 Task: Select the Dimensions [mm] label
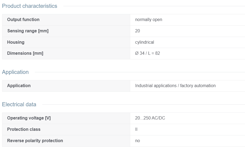pyautogui.click(x=25, y=53)
